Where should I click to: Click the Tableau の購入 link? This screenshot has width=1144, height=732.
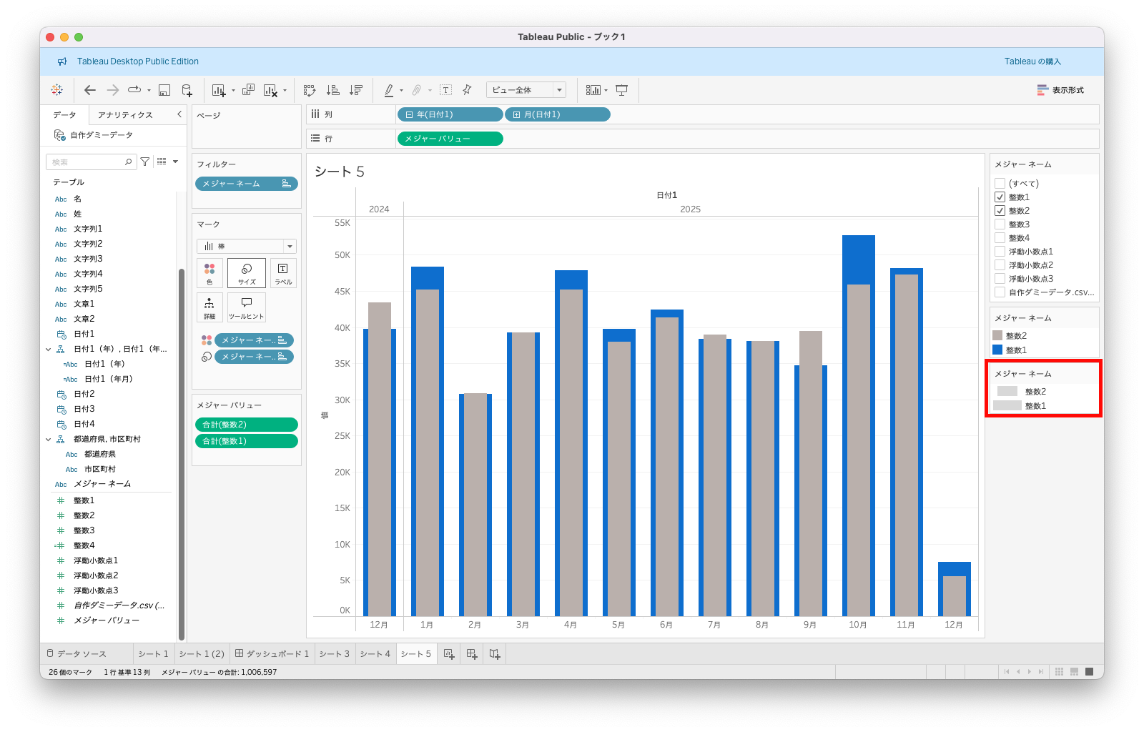(x=1032, y=61)
